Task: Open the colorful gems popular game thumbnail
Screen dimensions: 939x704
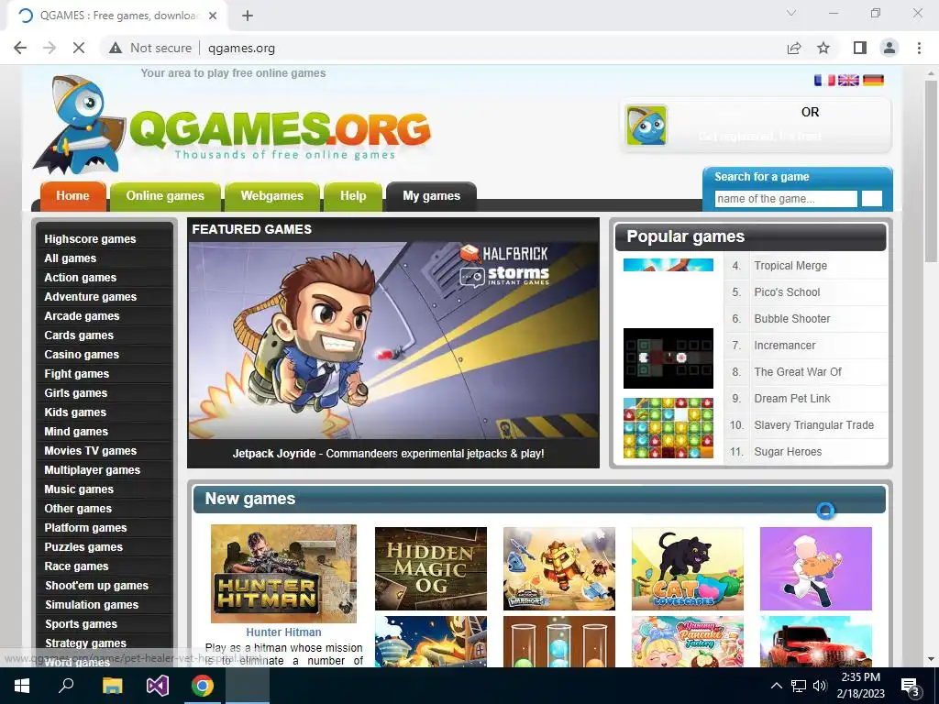Action: (668, 428)
